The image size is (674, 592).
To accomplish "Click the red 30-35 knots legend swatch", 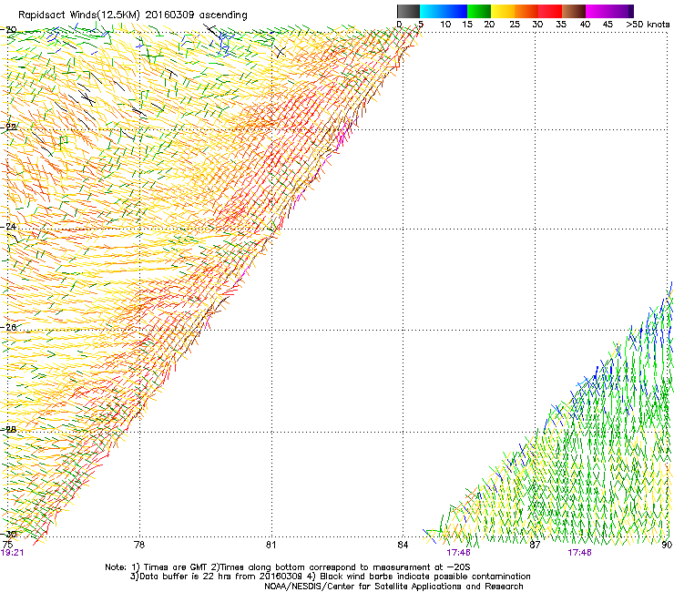I will [550, 11].
